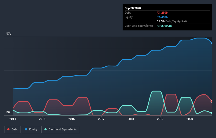
Task: Click the 2019 axis label
Action: (x=160, y=119)
